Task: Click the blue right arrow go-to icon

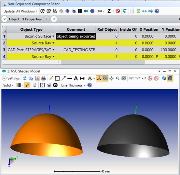Action: click(x=151, y=11)
